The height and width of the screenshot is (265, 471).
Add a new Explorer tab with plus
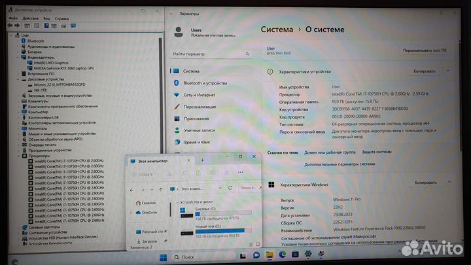[202, 160]
